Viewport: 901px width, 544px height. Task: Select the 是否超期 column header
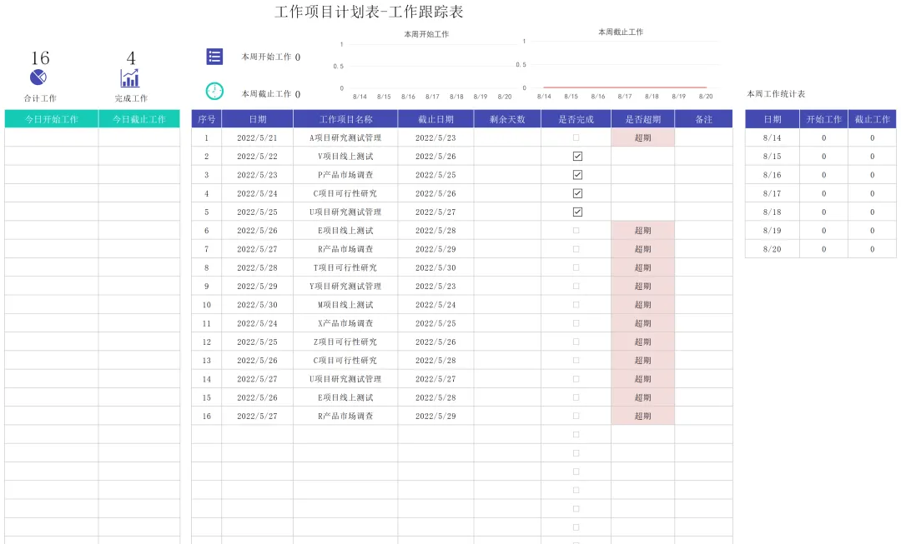(x=642, y=119)
